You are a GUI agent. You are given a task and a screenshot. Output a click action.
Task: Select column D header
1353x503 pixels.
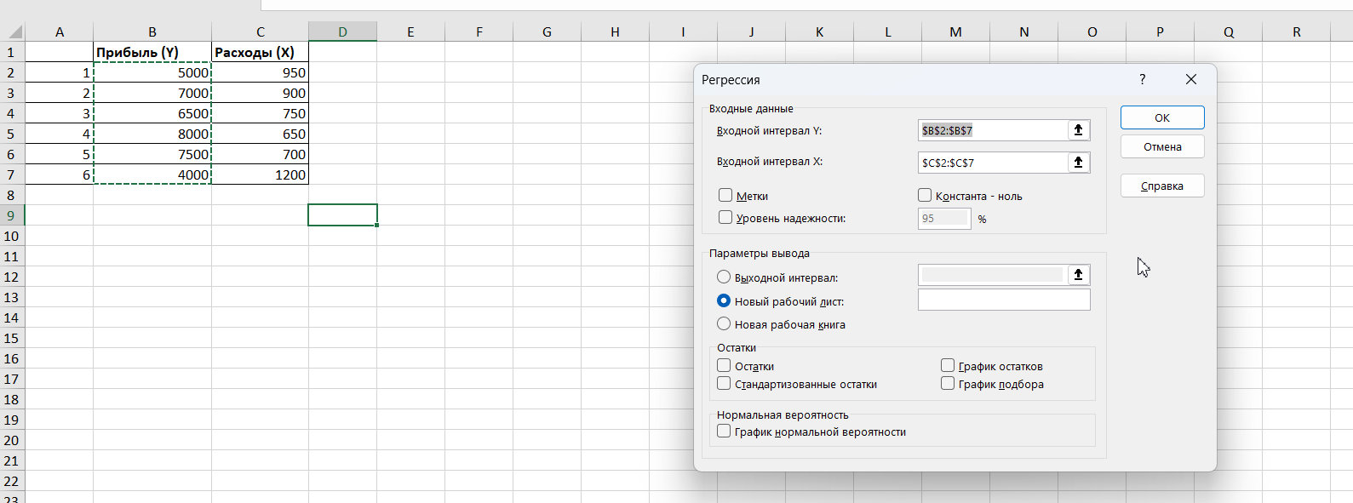[x=342, y=32]
